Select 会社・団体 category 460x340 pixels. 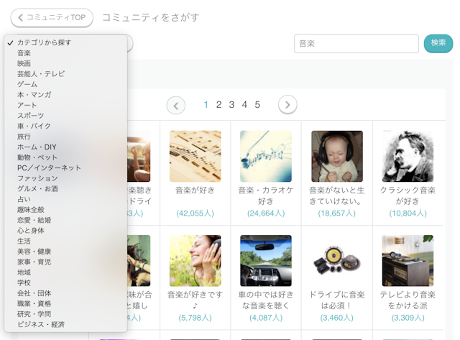click(x=65, y=293)
